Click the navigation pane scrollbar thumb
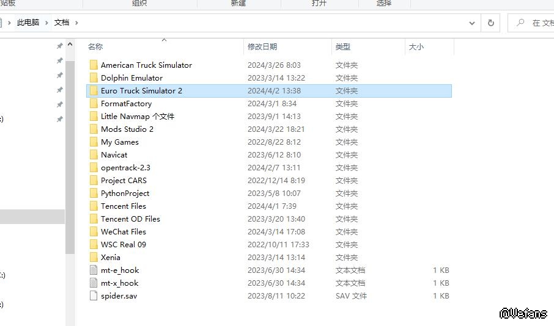 (70, 157)
